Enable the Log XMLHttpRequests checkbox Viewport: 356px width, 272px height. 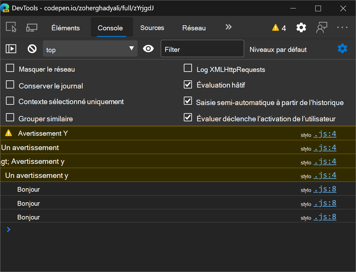188,68
